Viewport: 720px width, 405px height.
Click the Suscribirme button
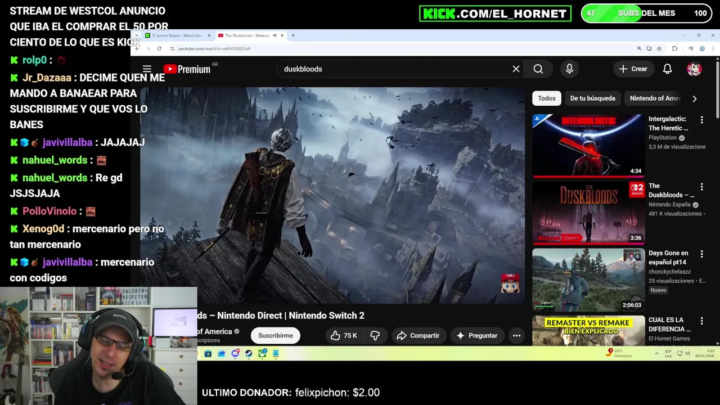[276, 335]
